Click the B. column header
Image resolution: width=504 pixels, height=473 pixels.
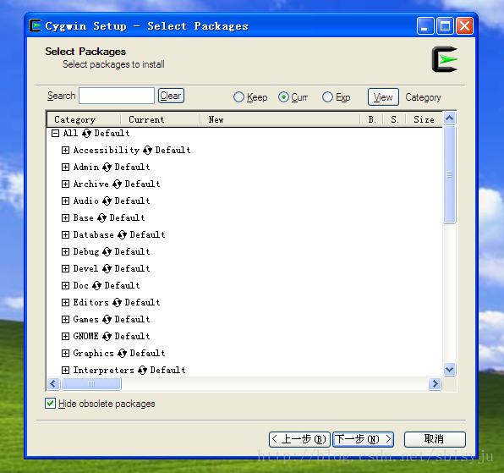(x=371, y=119)
